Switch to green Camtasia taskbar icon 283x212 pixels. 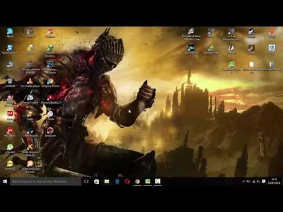pos(147,181)
